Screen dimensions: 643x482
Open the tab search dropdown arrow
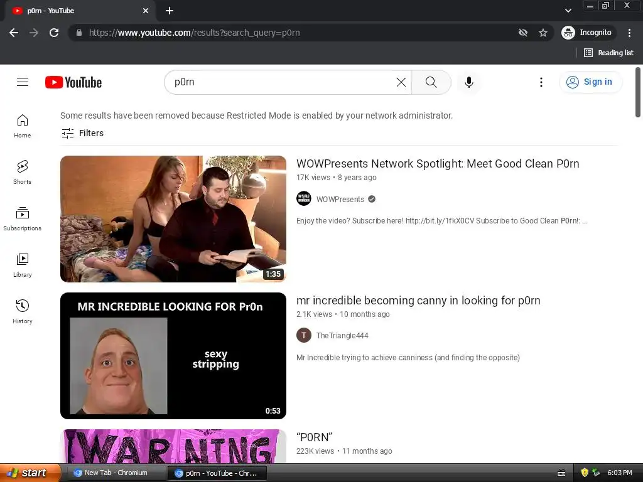point(568,11)
